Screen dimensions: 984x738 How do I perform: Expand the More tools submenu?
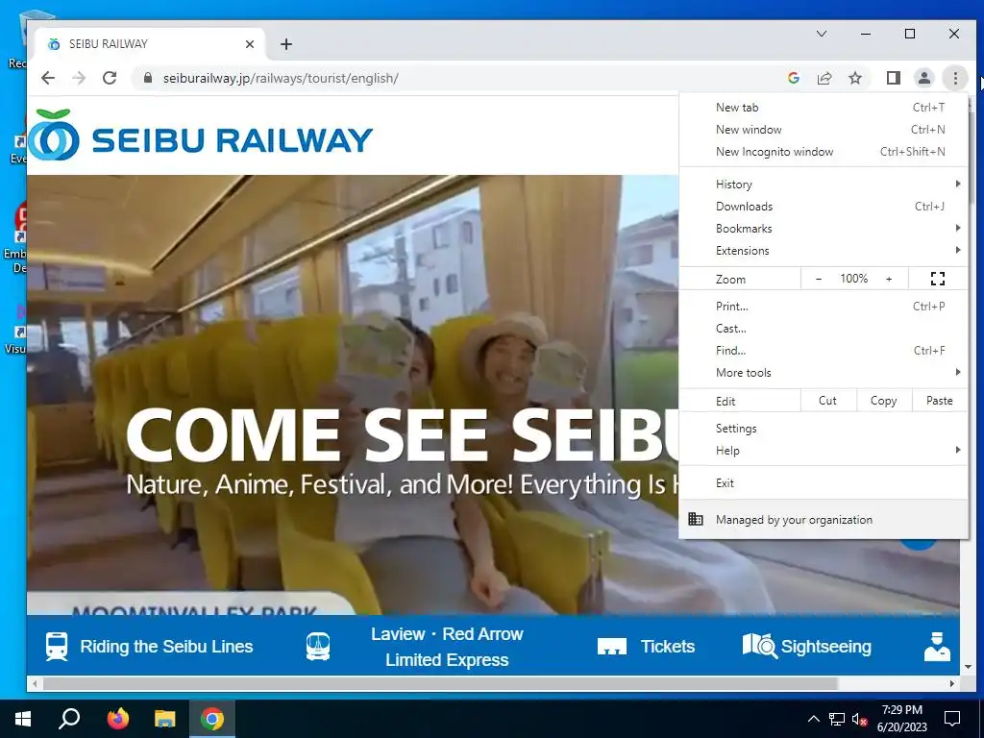point(824,372)
